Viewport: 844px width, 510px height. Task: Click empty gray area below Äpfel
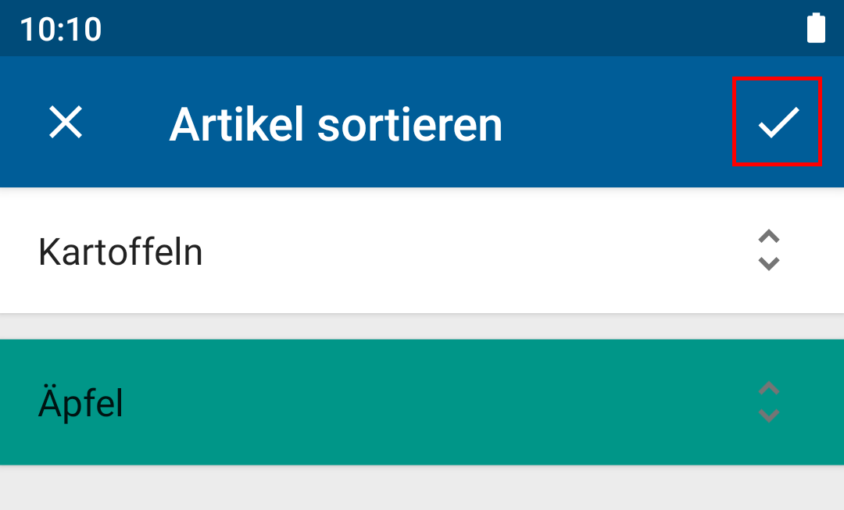coord(422,487)
